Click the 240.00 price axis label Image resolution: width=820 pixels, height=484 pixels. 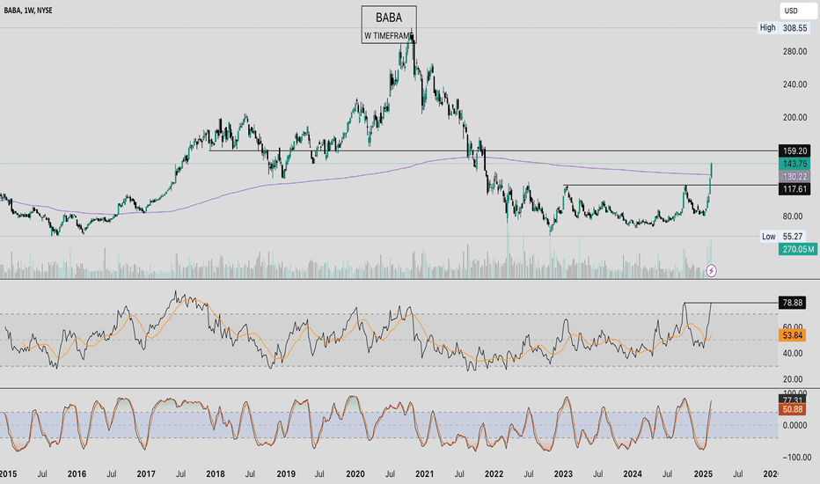[x=794, y=84]
